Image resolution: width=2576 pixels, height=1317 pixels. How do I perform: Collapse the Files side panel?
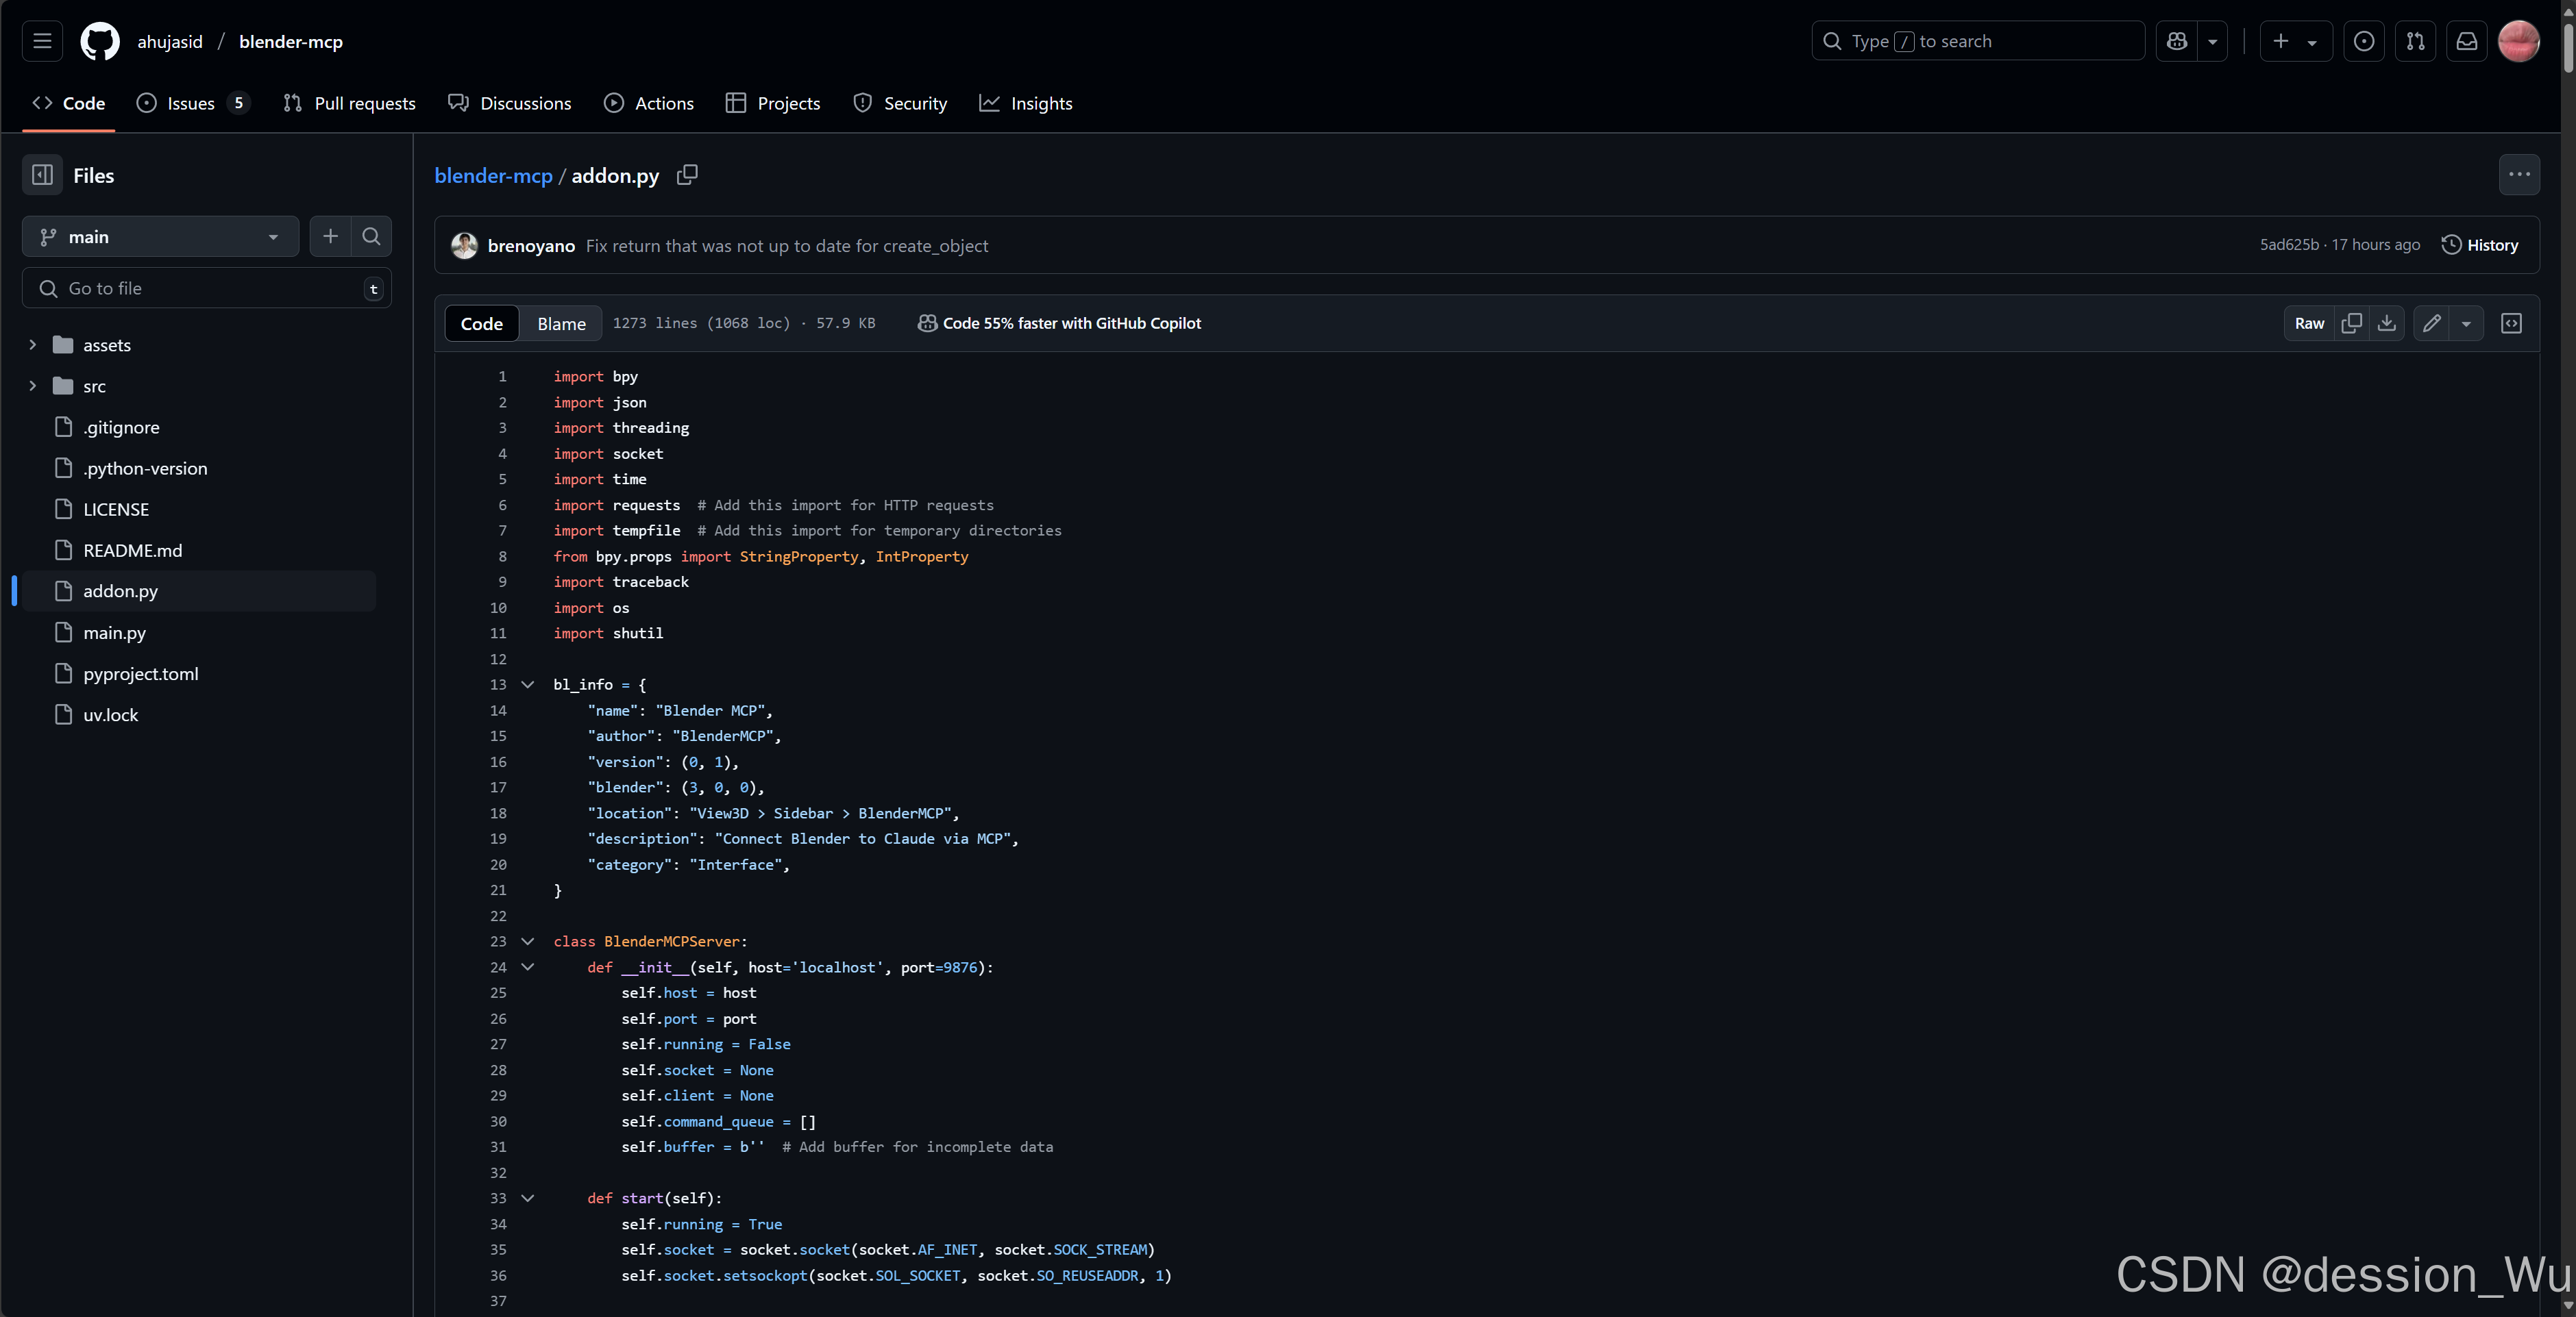[41, 175]
